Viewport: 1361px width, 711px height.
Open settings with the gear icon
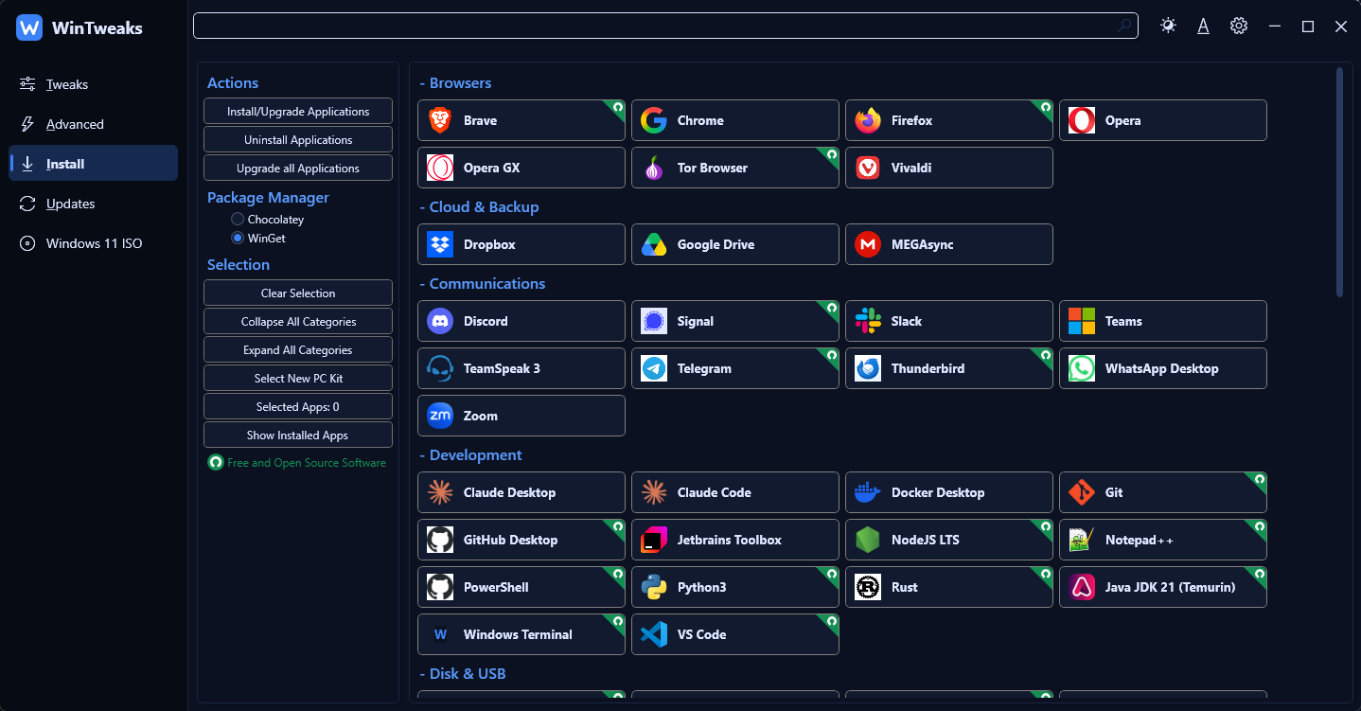click(1238, 26)
